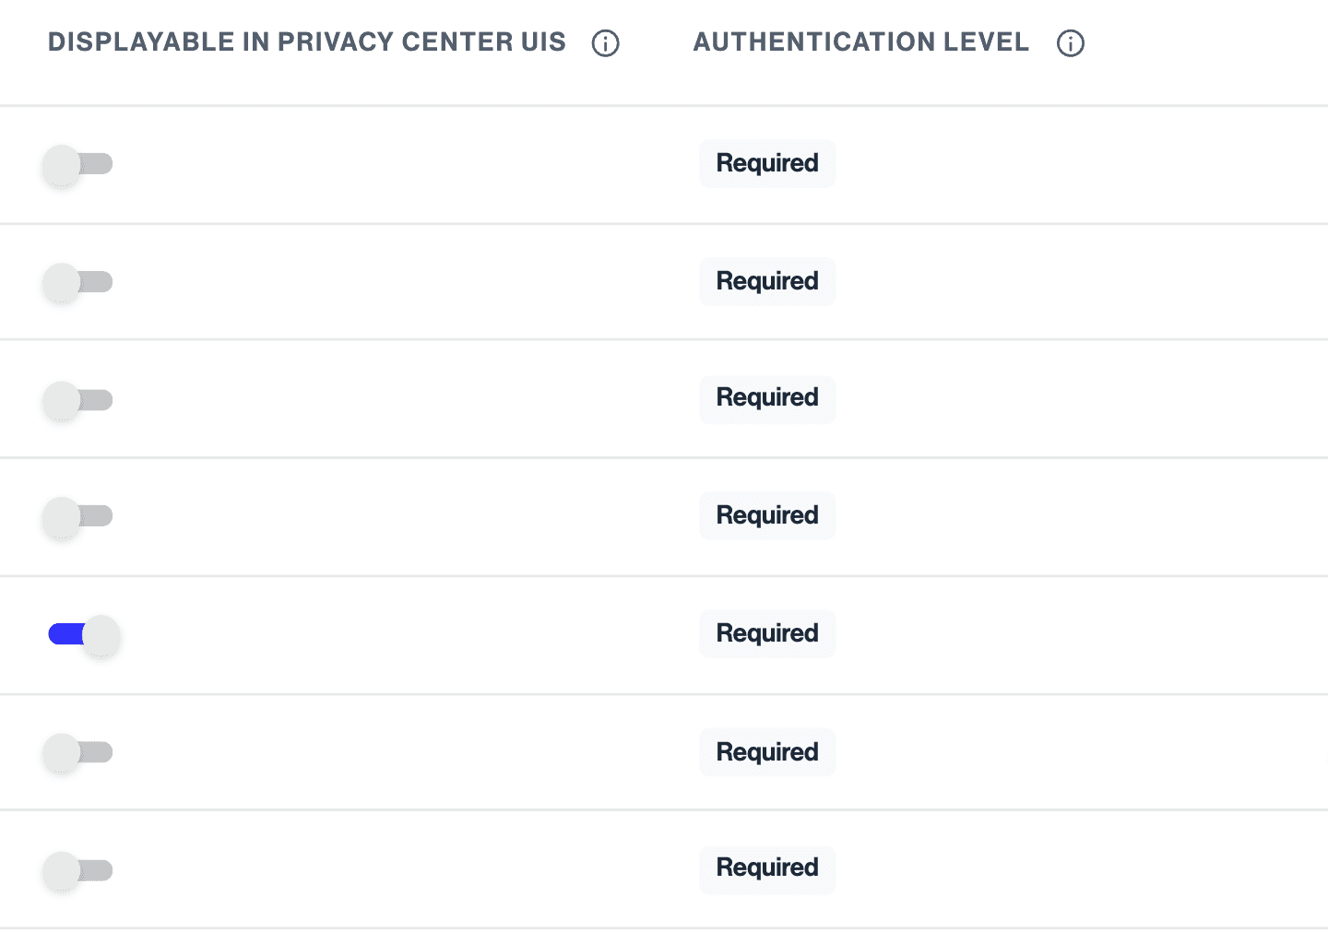The height and width of the screenshot is (944, 1328).
Task: Switch on the third row's display toggle
Action: 78,400
